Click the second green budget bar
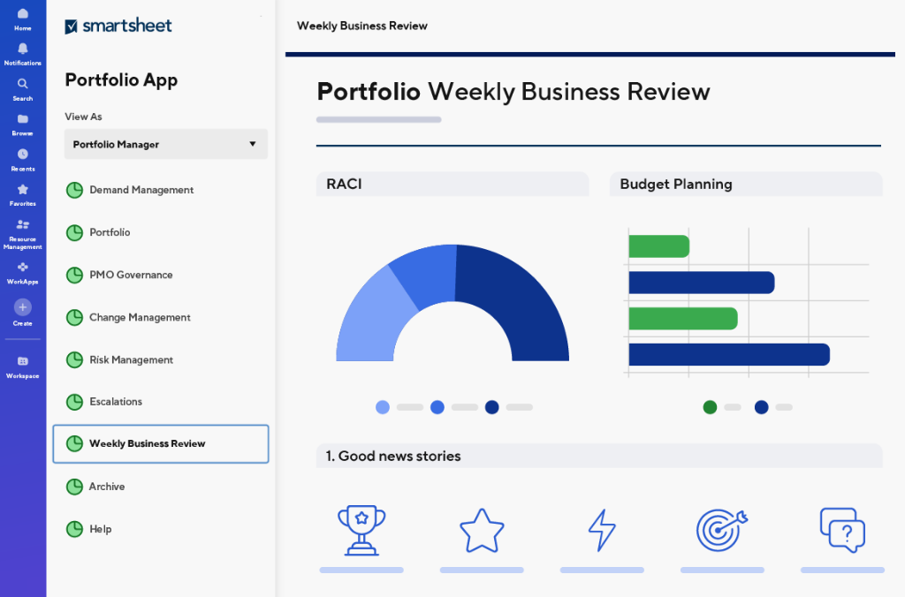Screen dimensions: 905x597 pyautogui.click(x=683, y=319)
